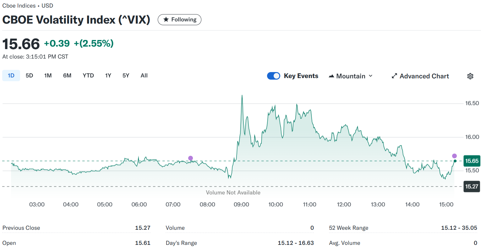
Task: Click the At close: 3:15:01 PM CST text
Action: pyautogui.click(x=35, y=57)
